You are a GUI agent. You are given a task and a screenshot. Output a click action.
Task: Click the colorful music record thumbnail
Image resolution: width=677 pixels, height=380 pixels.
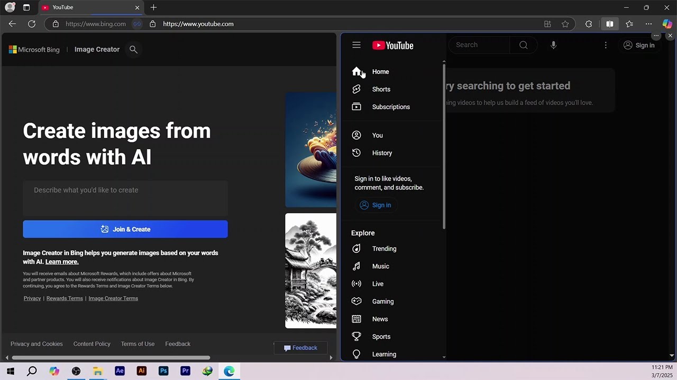coord(310,150)
